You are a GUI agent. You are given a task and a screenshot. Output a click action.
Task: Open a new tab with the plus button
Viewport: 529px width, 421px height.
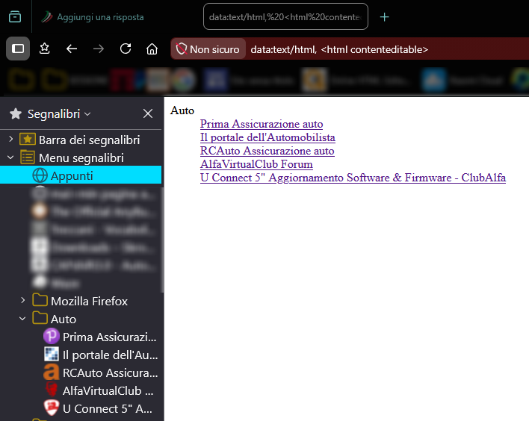pyautogui.click(x=384, y=17)
